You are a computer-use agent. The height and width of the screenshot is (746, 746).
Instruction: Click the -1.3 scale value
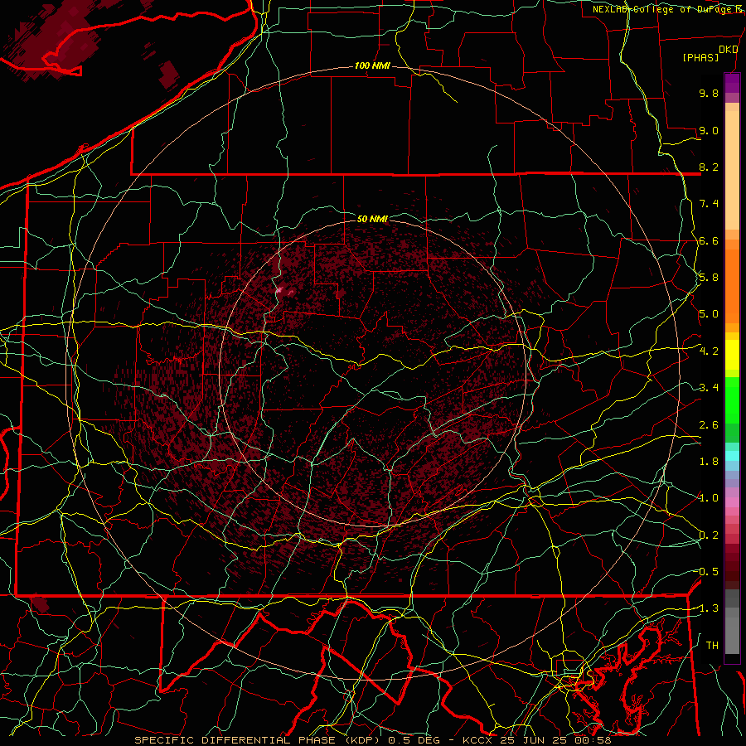[x=707, y=608]
